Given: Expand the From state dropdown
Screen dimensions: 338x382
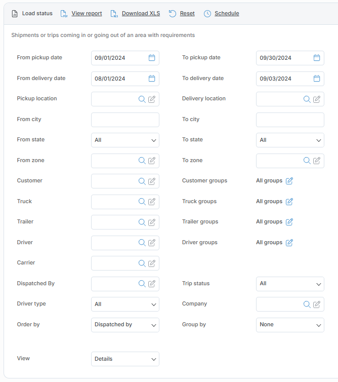Looking at the screenshot, I should (125, 140).
